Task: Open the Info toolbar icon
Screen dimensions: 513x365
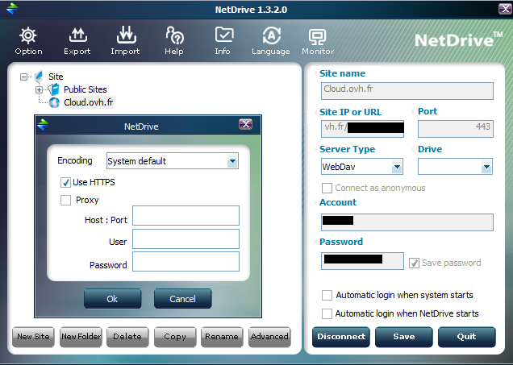Action: click(224, 35)
